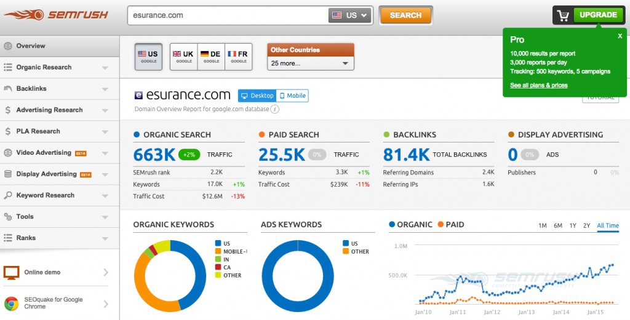Click the BACKLINKS heading

415,135
